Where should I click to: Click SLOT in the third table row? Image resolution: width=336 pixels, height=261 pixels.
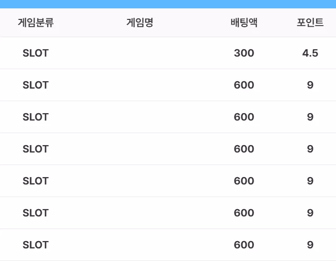click(36, 117)
